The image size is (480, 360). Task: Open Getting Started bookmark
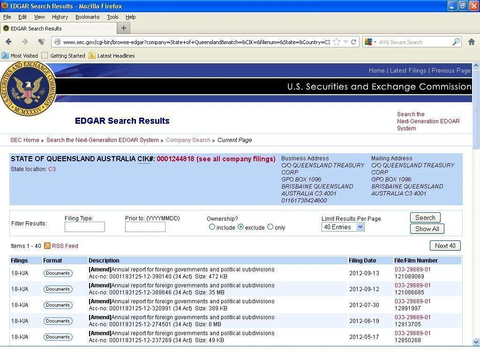pos(63,56)
